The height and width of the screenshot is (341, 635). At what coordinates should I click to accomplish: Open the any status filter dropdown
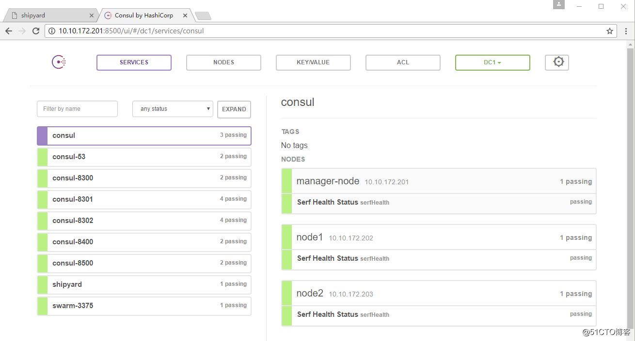click(x=173, y=109)
